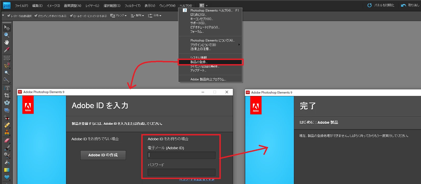Select the Clone Stamp tool
The image size is (421, 184).
click(7, 132)
